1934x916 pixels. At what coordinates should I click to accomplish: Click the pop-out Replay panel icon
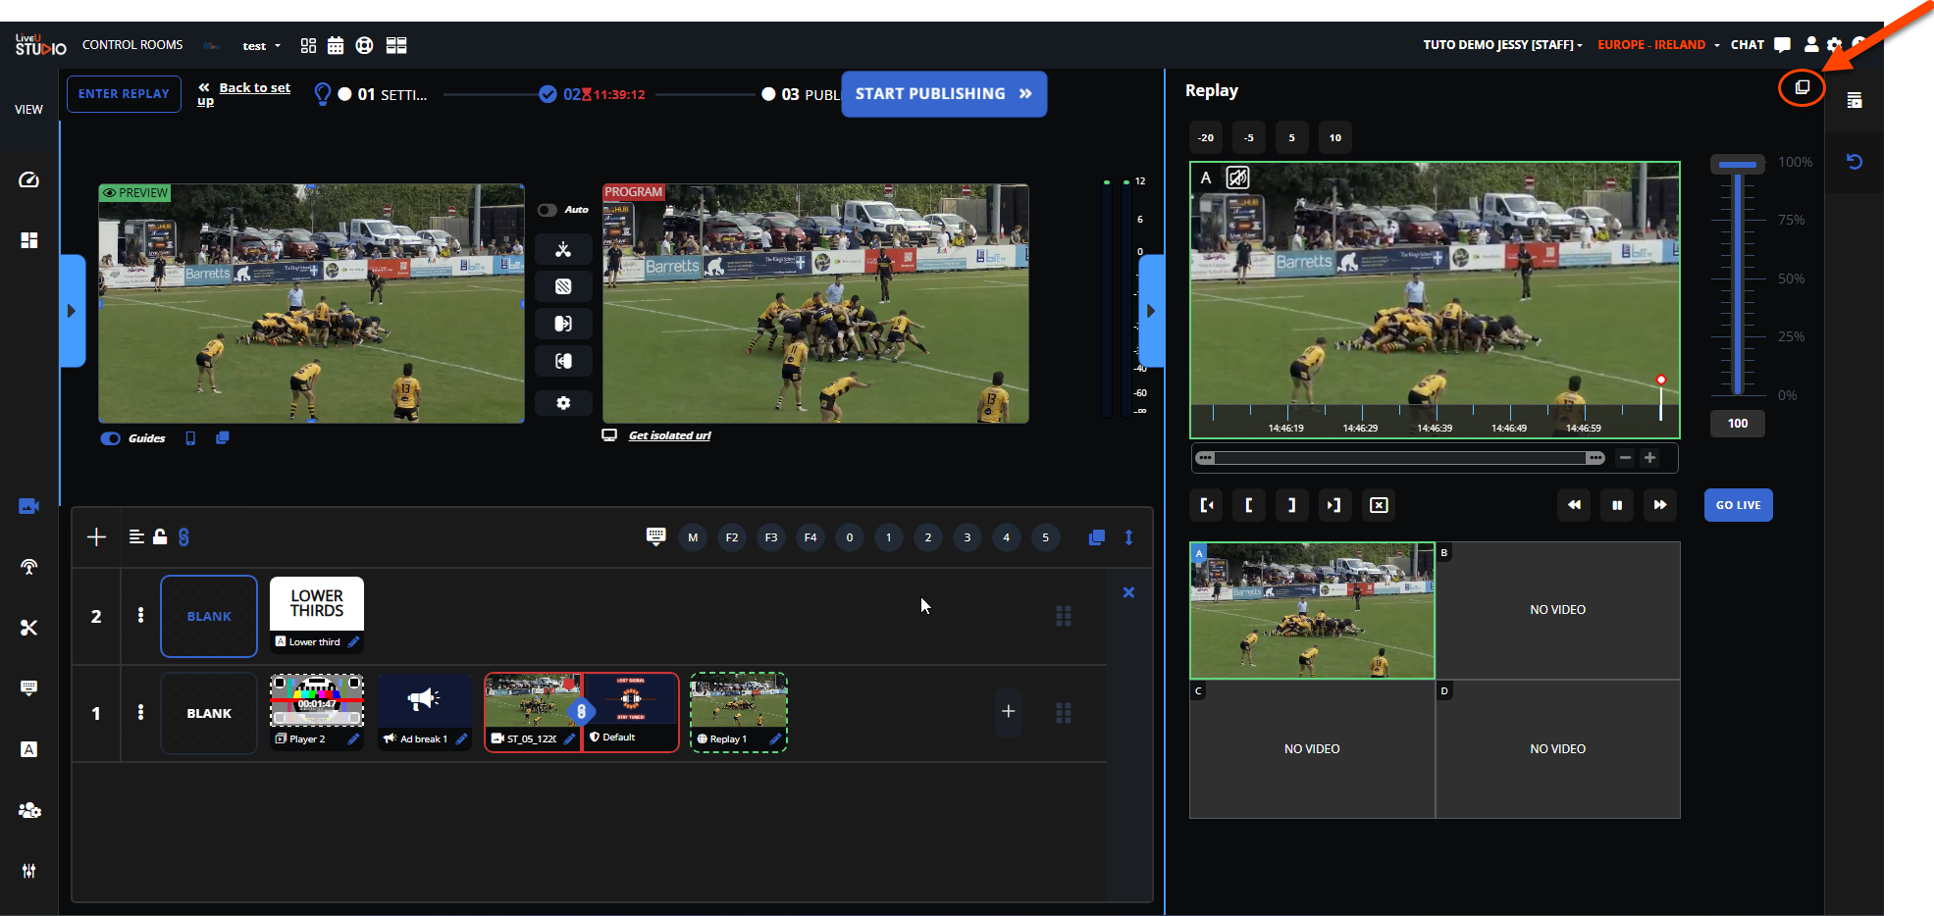(x=1802, y=88)
